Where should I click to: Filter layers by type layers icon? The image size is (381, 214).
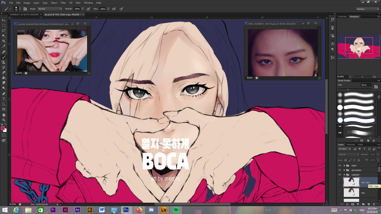click(x=364, y=149)
